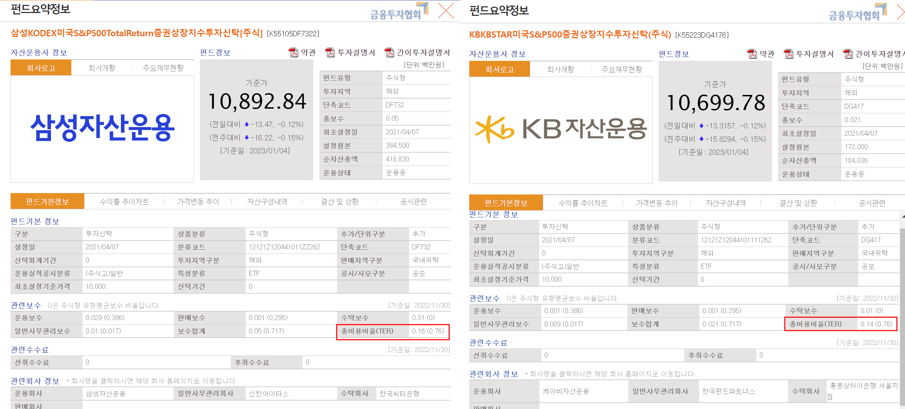The image size is (905, 409).
Task: Open 투자설명서 PDF icon in right panel
Action: pyautogui.click(x=789, y=54)
